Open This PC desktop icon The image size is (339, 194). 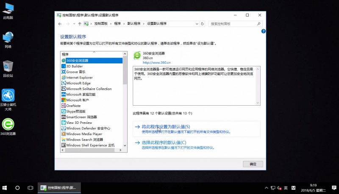pos(8,11)
